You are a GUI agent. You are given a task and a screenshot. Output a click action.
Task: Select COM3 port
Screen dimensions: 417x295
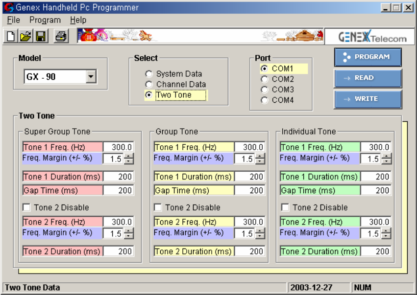[264, 90]
